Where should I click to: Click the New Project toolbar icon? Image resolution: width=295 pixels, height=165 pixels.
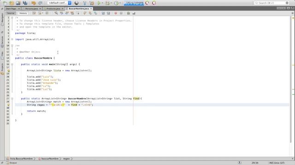[12, 3]
